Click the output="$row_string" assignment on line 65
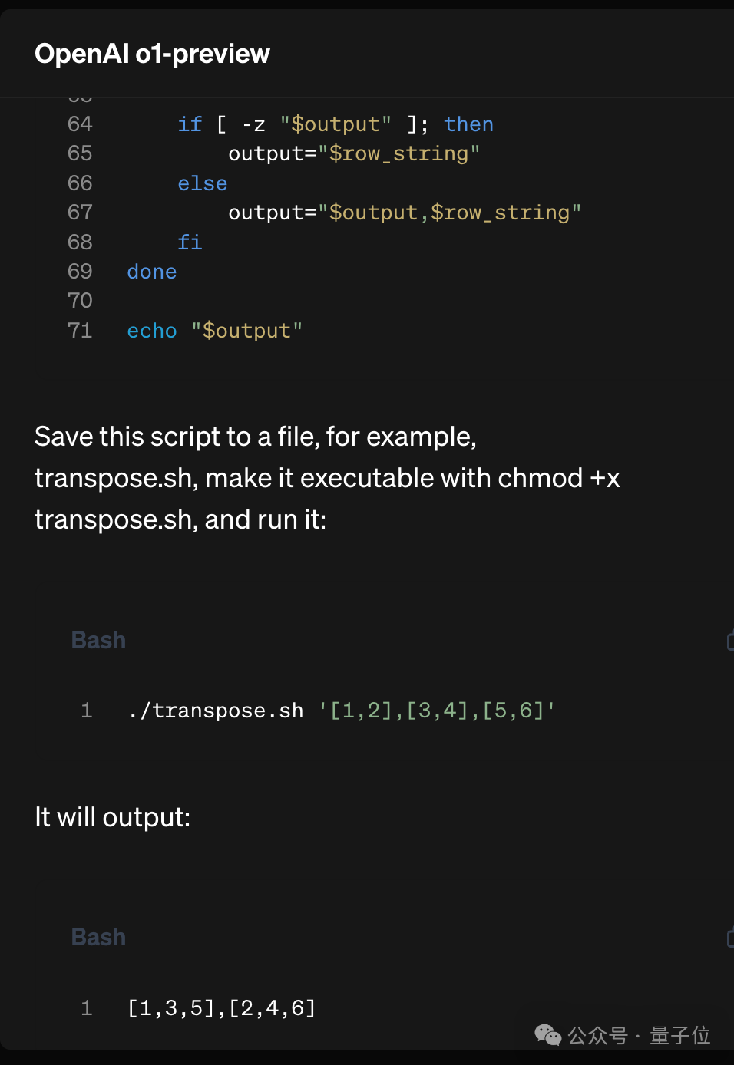Image resolution: width=734 pixels, height=1065 pixels. pyautogui.click(x=354, y=153)
